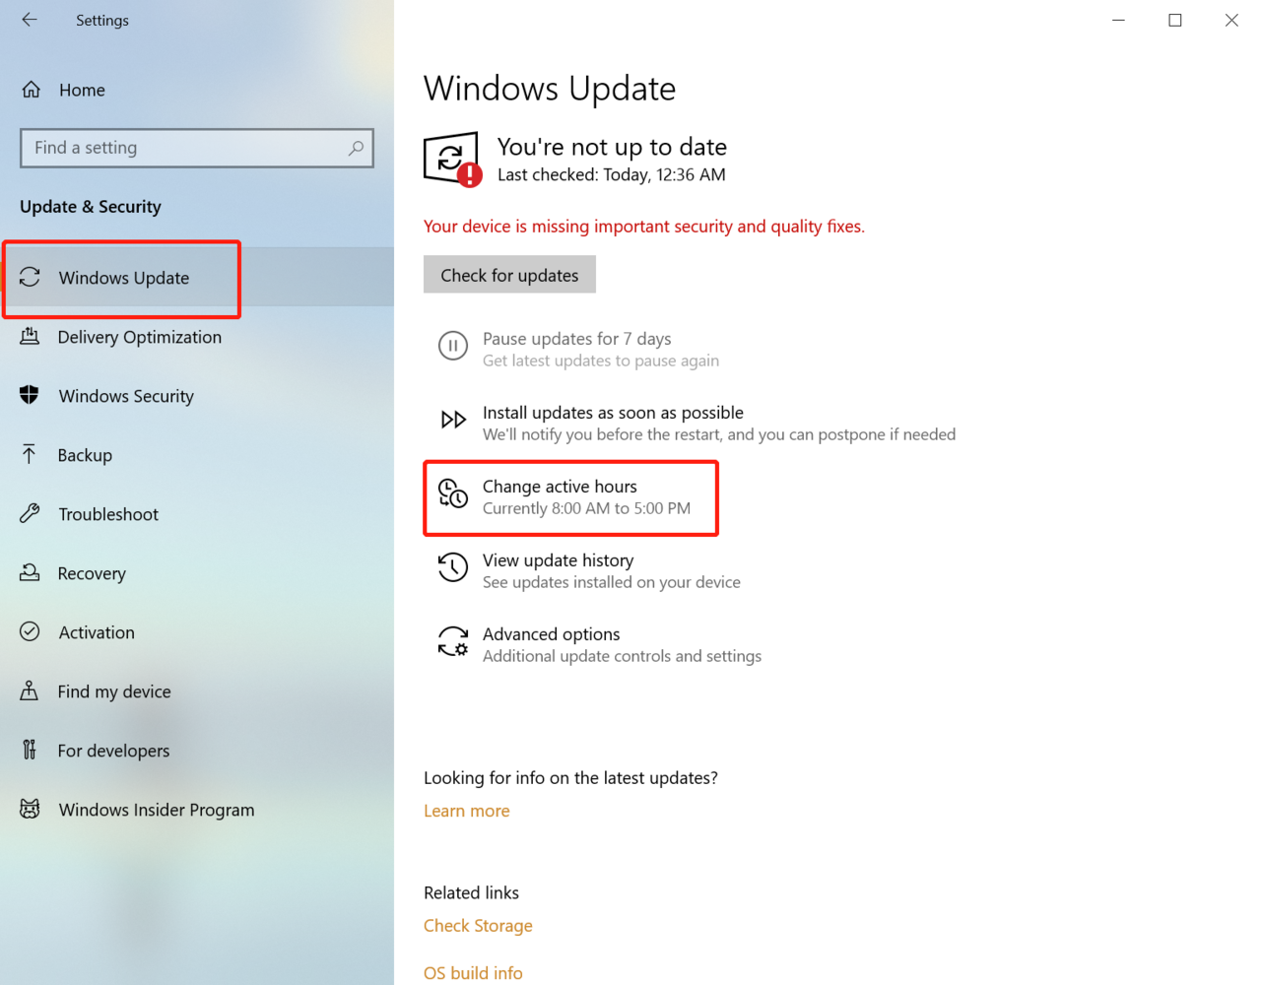Click the search magnifier icon

356,148
